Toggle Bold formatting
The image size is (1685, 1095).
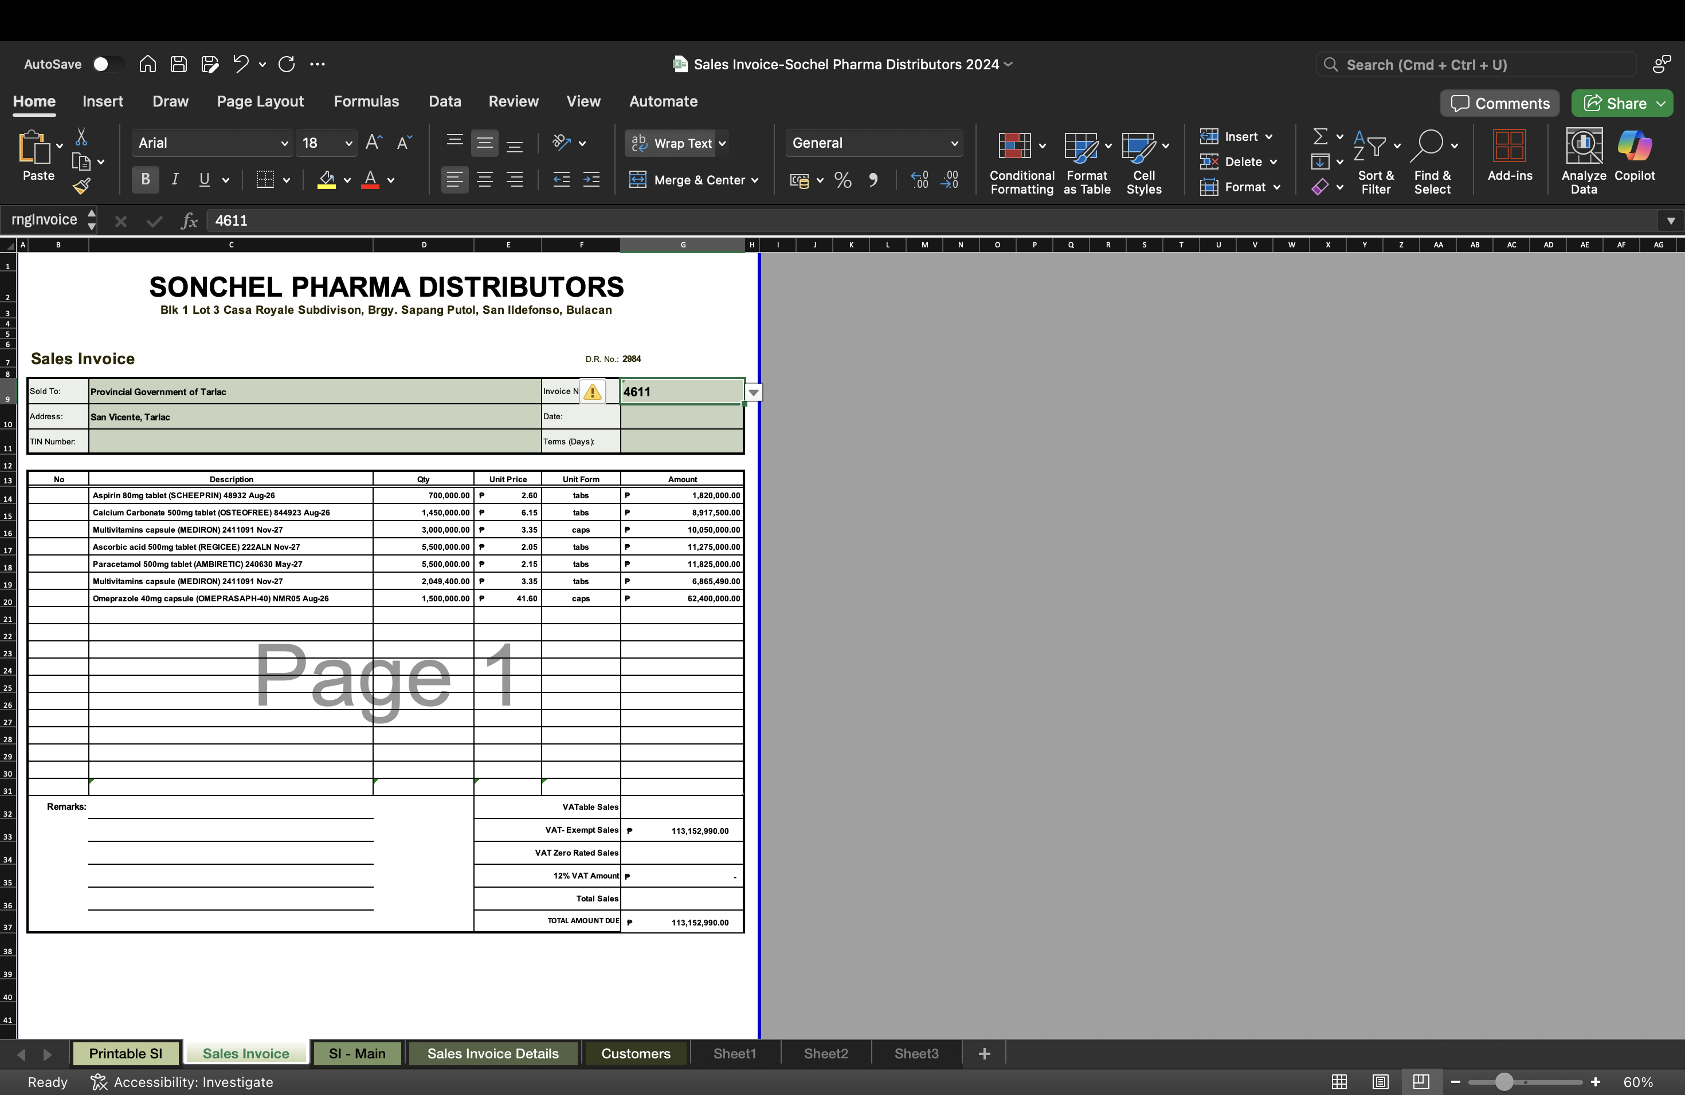click(x=145, y=180)
